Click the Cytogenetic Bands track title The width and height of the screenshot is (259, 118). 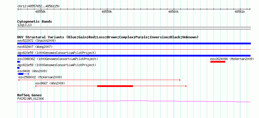point(35,21)
